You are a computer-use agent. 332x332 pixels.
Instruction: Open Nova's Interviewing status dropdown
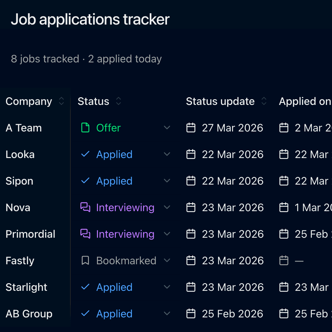click(167, 207)
